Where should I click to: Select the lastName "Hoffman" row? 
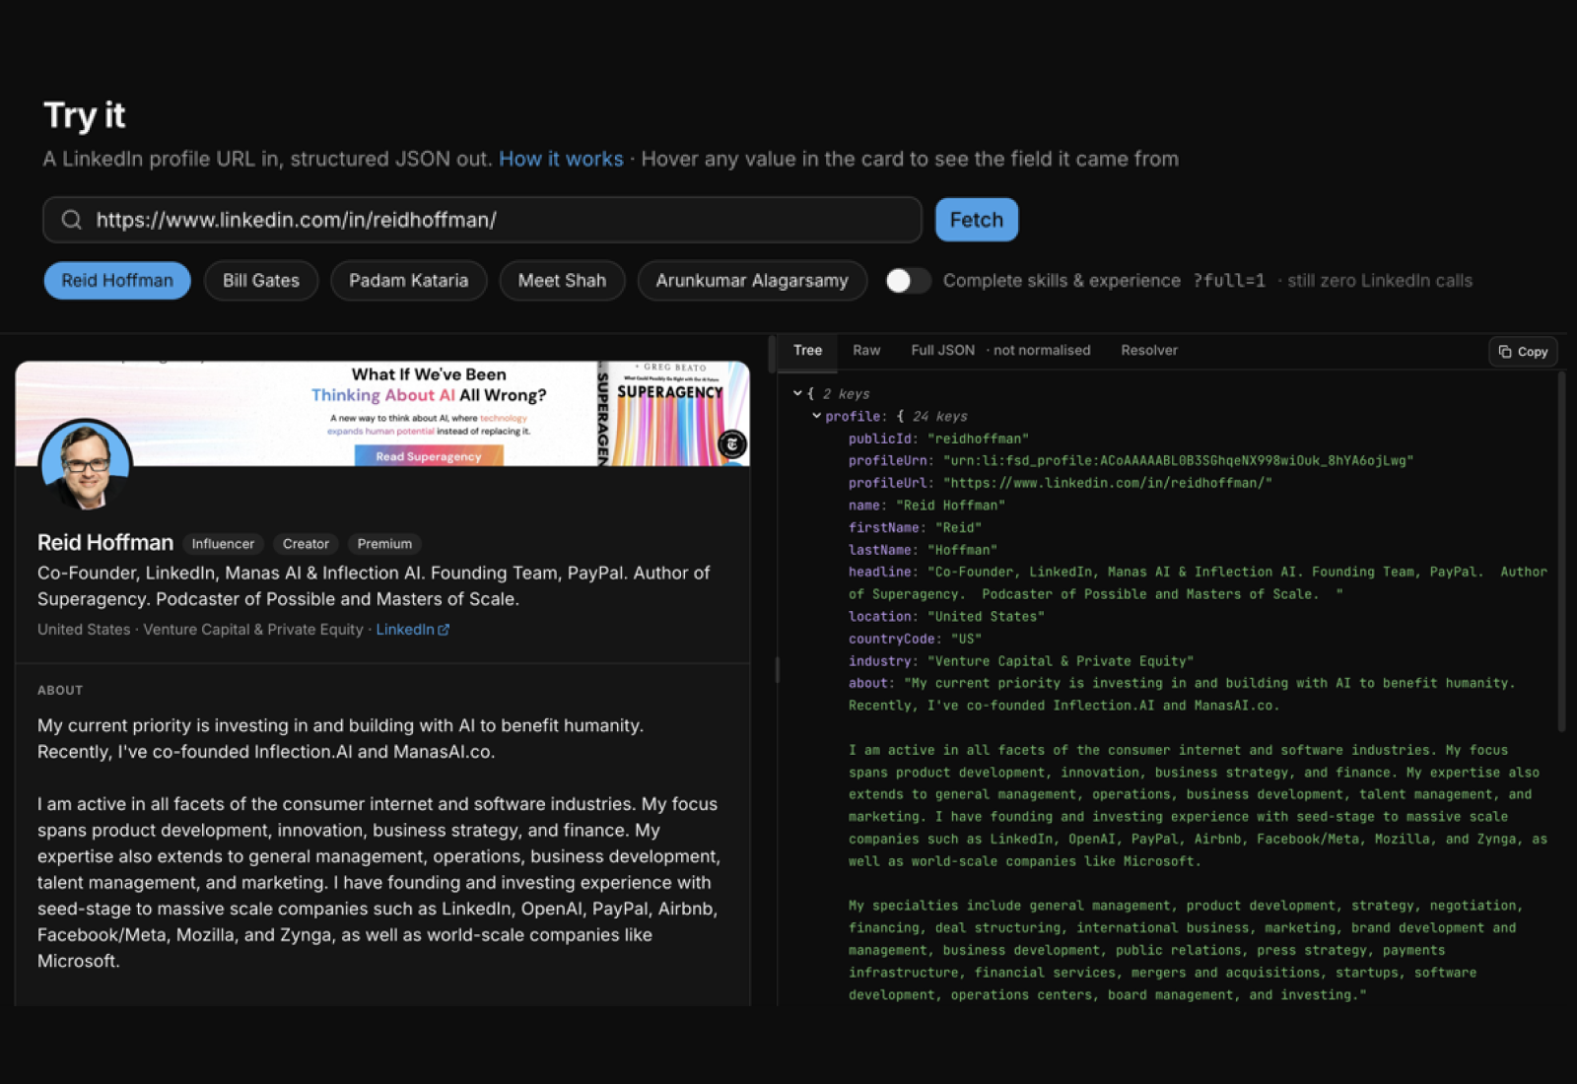pyautogui.click(x=924, y=550)
